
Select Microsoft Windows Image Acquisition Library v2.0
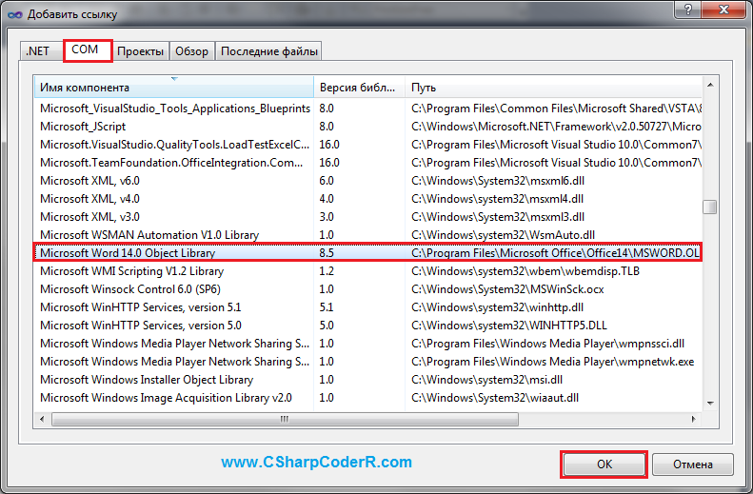pyautogui.click(x=367, y=398)
